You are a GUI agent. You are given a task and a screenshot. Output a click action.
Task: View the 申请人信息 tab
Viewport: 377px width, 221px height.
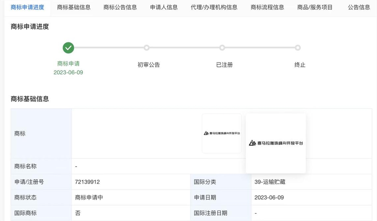tap(163, 7)
